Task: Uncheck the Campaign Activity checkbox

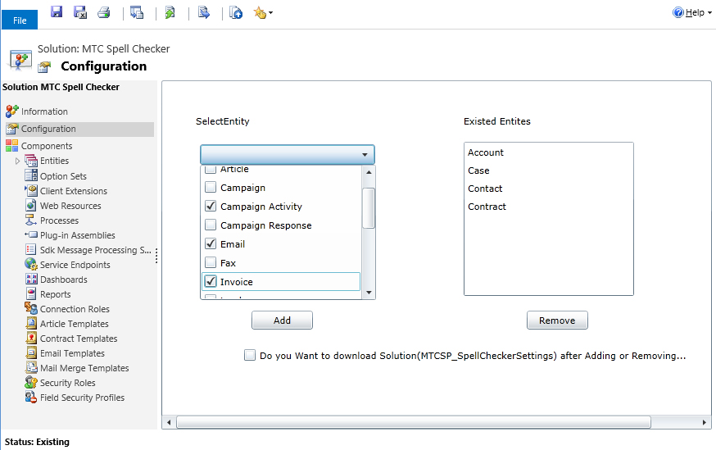Action: click(211, 207)
